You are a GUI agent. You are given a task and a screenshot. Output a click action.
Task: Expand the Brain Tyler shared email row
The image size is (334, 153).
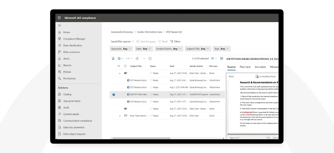[x=120, y=116]
